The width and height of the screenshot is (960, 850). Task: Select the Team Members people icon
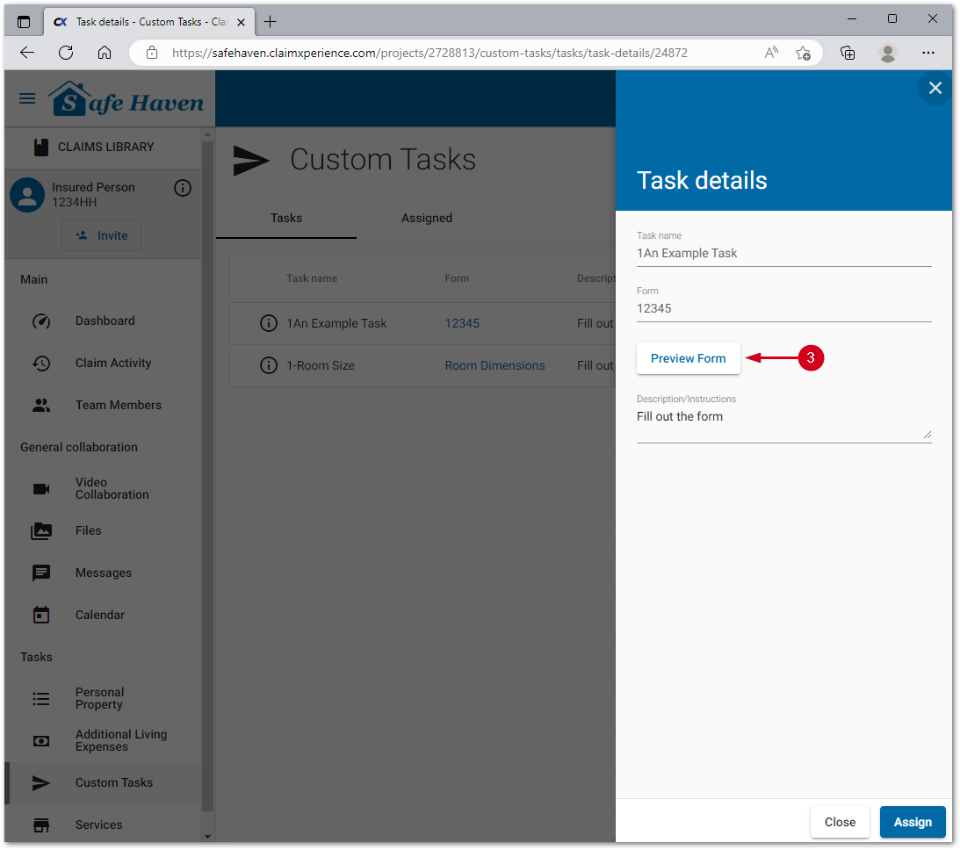click(x=41, y=406)
